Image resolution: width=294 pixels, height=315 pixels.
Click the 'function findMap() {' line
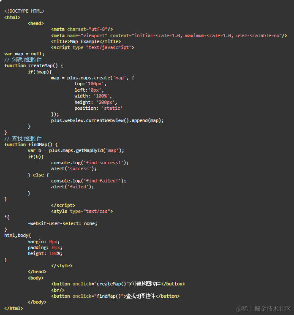click(x=31, y=145)
